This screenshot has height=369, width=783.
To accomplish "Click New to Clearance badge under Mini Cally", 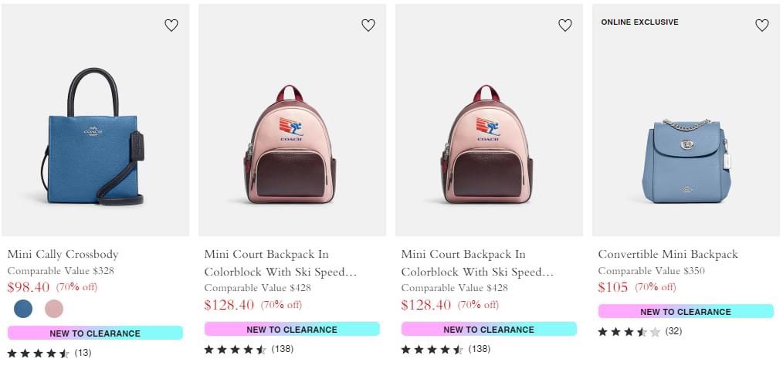I will click(95, 333).
